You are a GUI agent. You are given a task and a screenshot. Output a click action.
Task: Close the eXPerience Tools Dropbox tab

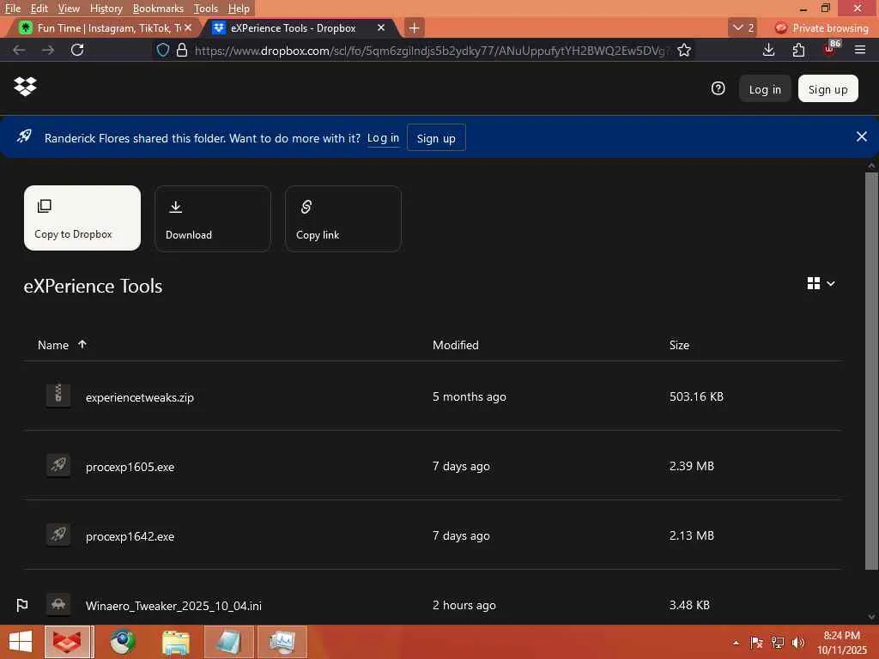coord(380,27)
